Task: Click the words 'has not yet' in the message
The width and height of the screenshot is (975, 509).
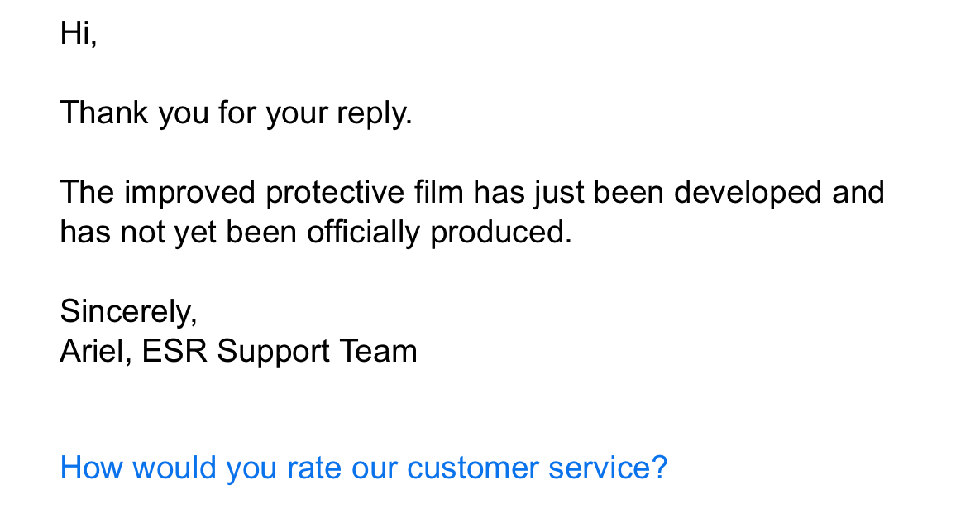Action: 138,232
